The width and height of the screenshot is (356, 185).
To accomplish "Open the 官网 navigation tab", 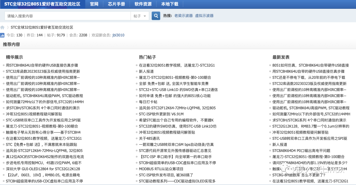I will pyautogui.click(x=94, y=4).
